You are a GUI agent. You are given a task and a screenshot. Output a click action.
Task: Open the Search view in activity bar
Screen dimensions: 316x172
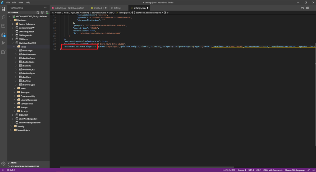click(3, 18)
